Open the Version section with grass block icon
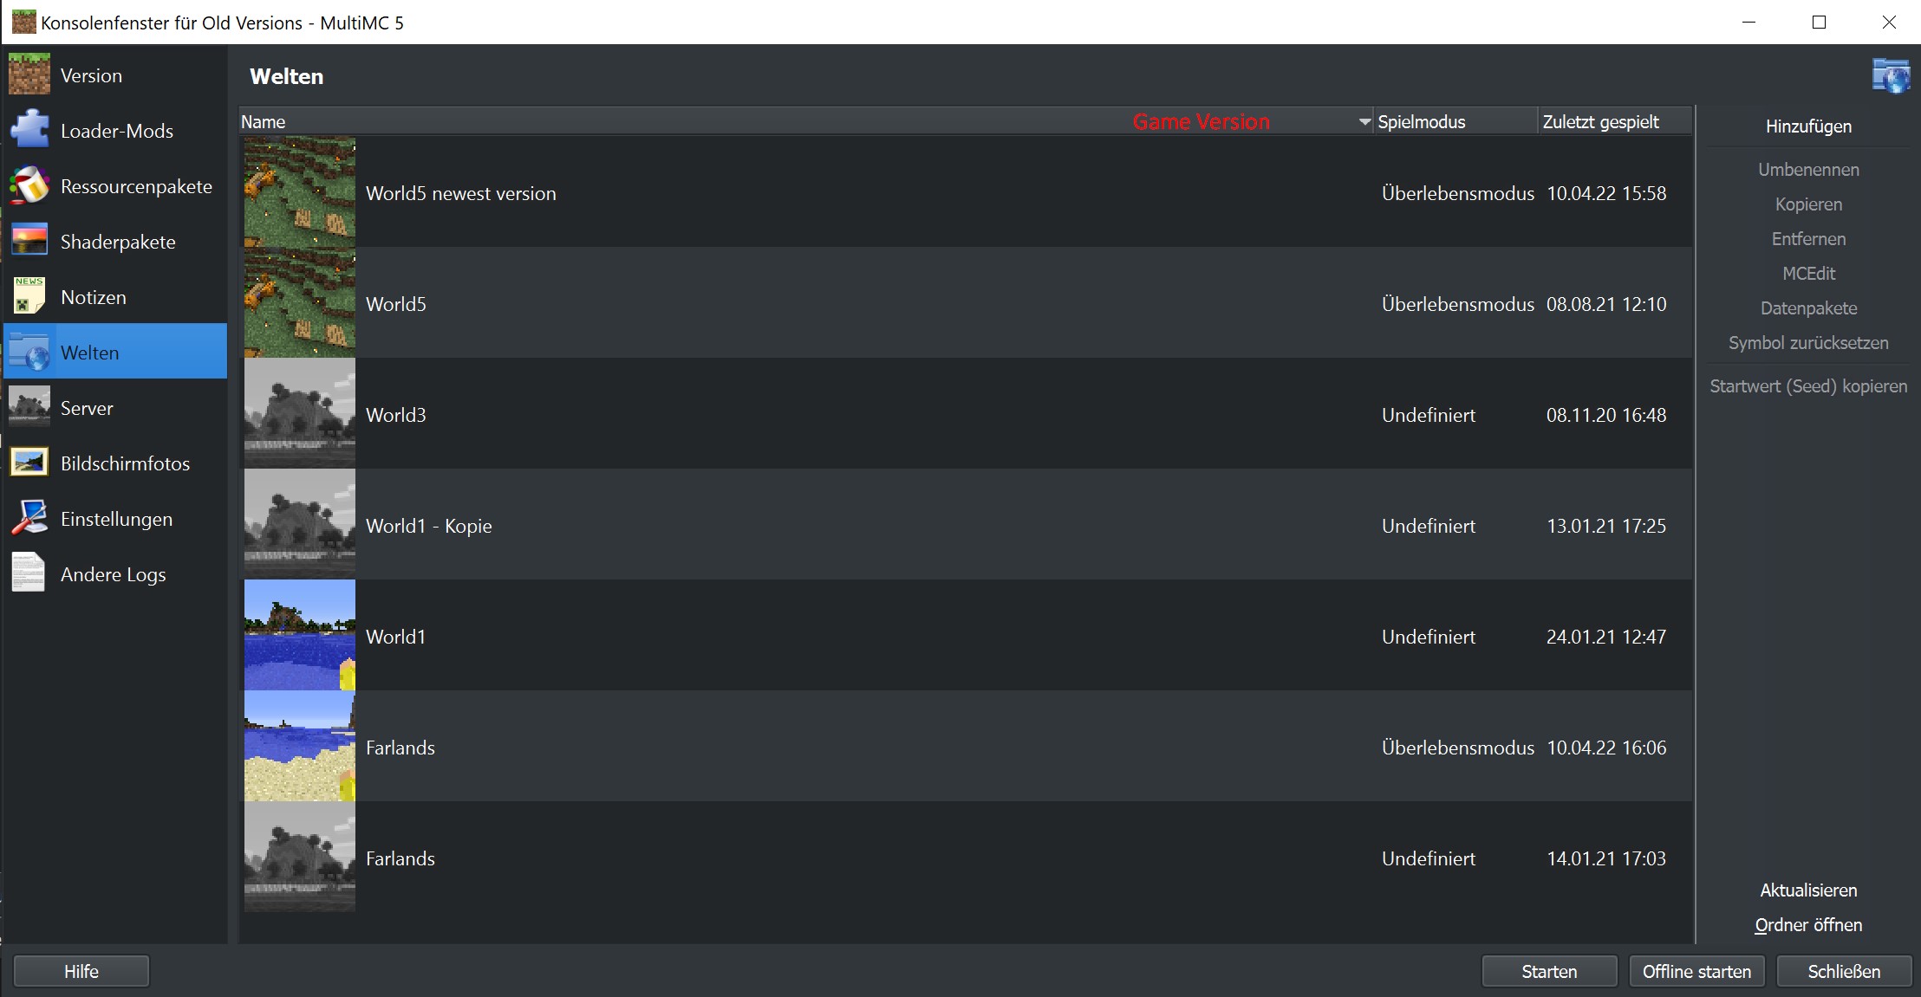This screenshot has width=1921, height=997. (x=29, y=74)
